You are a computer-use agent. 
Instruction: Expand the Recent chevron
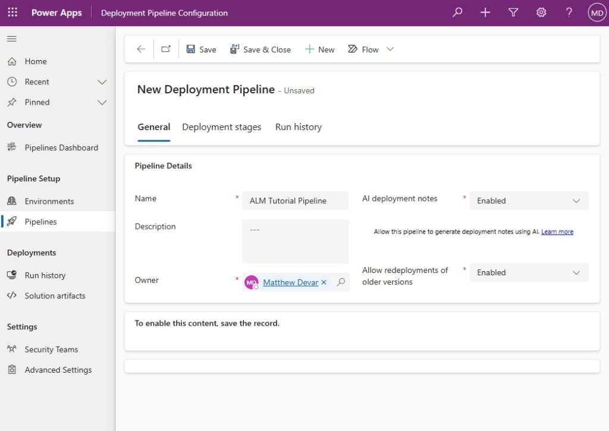point(102,82)
